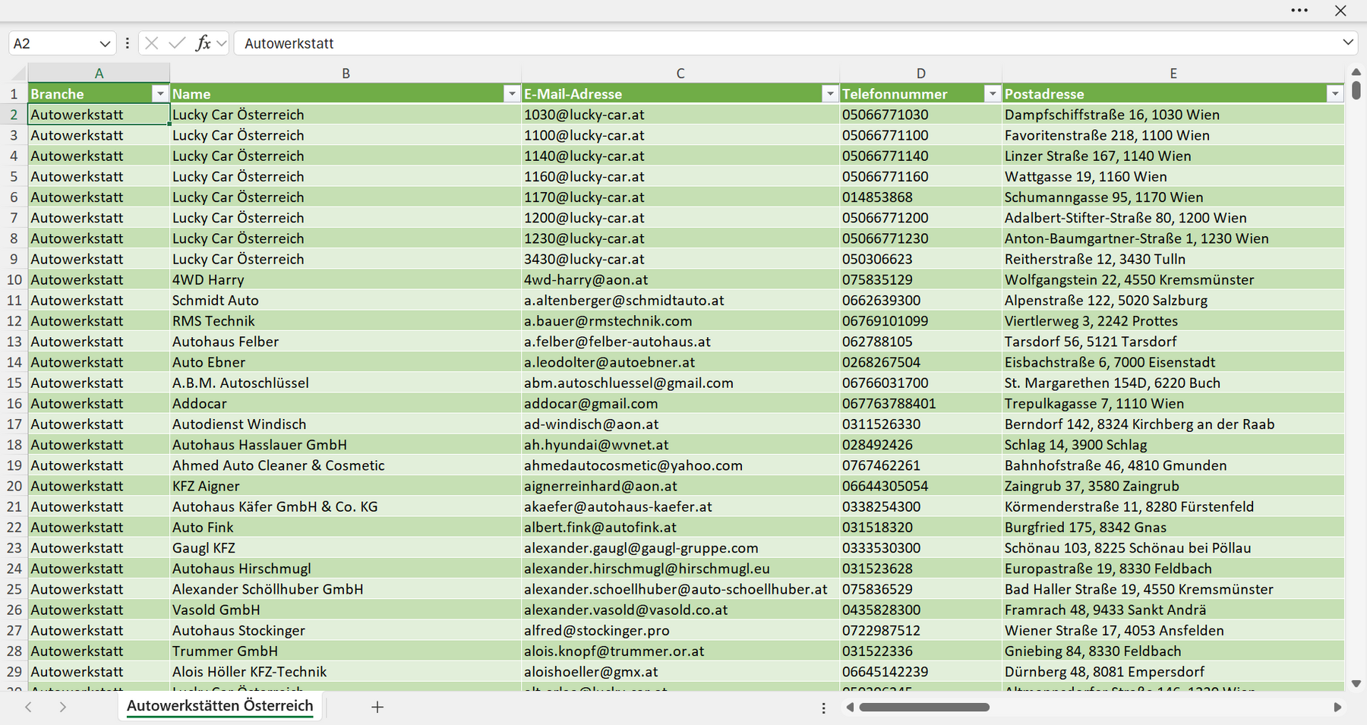Select the phone number cell 014853868
The image size is (1367, 725).
pos(920,197)
